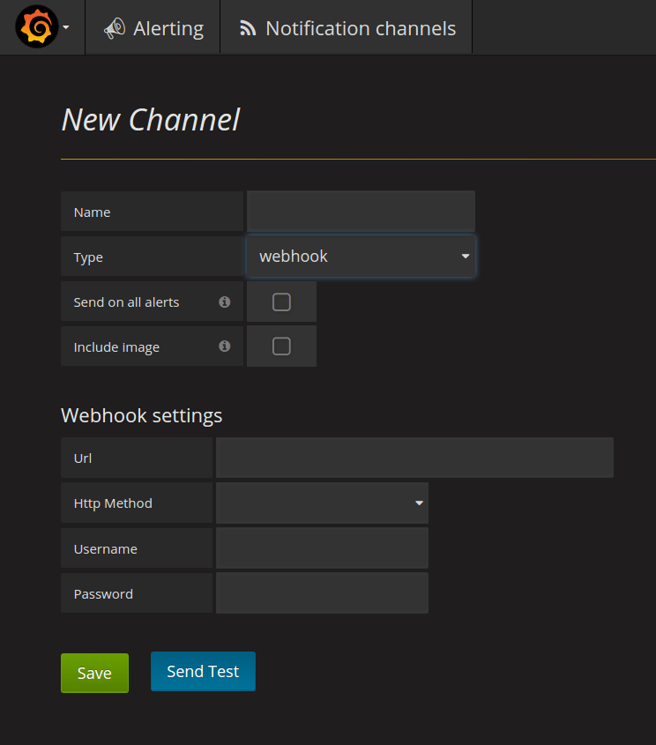Tick the Include image checkbox
656x745 pixels.
tap(281, 346)
